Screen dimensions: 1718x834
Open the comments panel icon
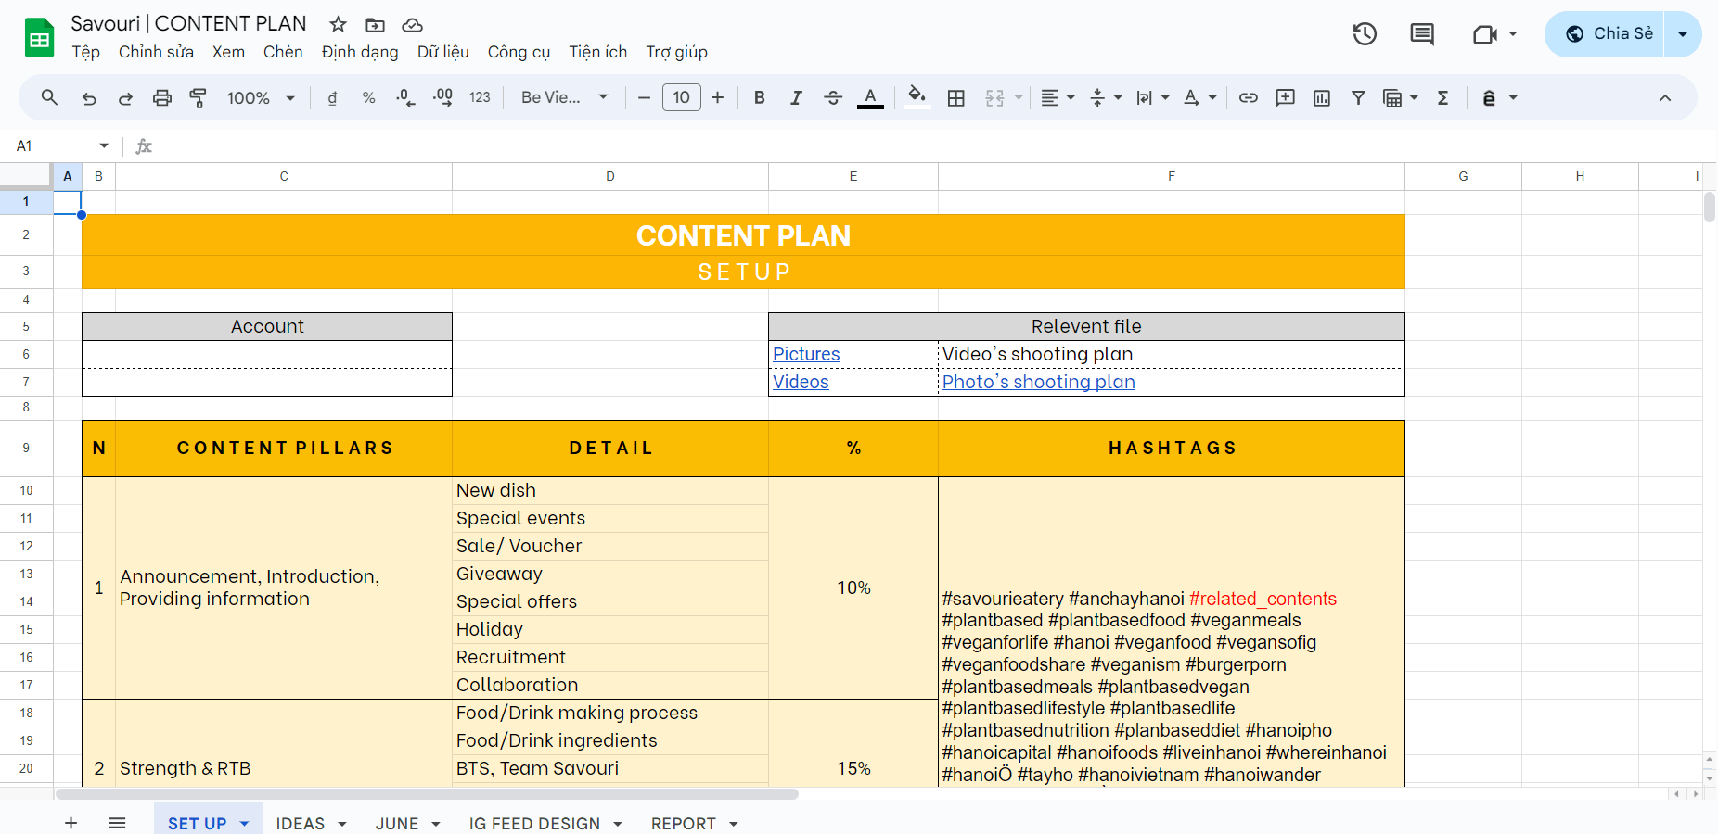[x=1422, y=34]
